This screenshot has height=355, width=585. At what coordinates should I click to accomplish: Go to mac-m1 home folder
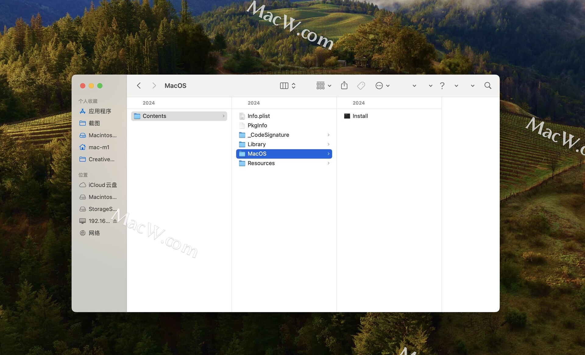click(99, 147)
